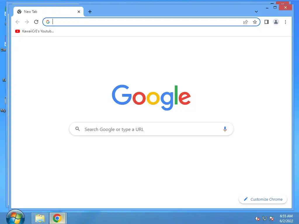
Task: Open the network tray icon
Action: pyautogui.click(x=265, y=218)
